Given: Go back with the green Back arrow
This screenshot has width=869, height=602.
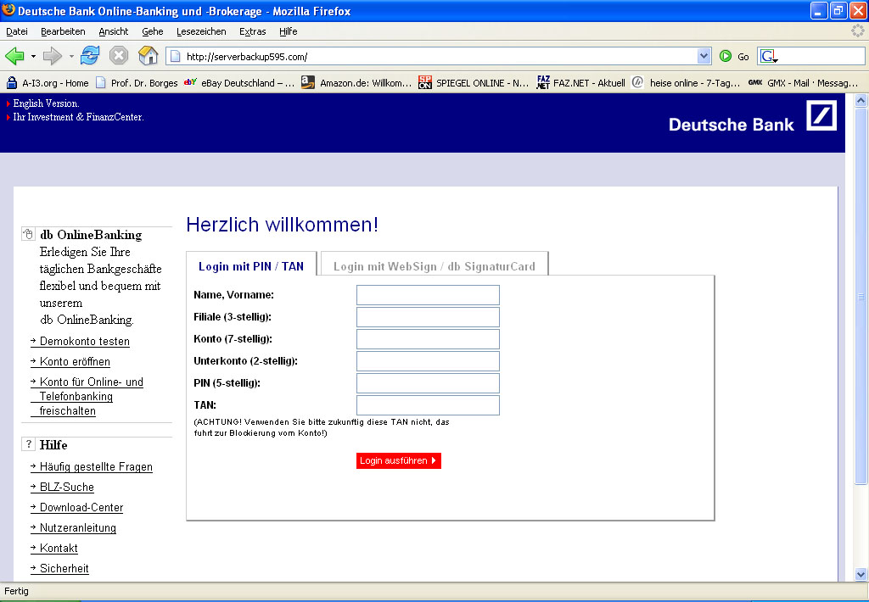Looking at the screenshot, I should point(14,56).
